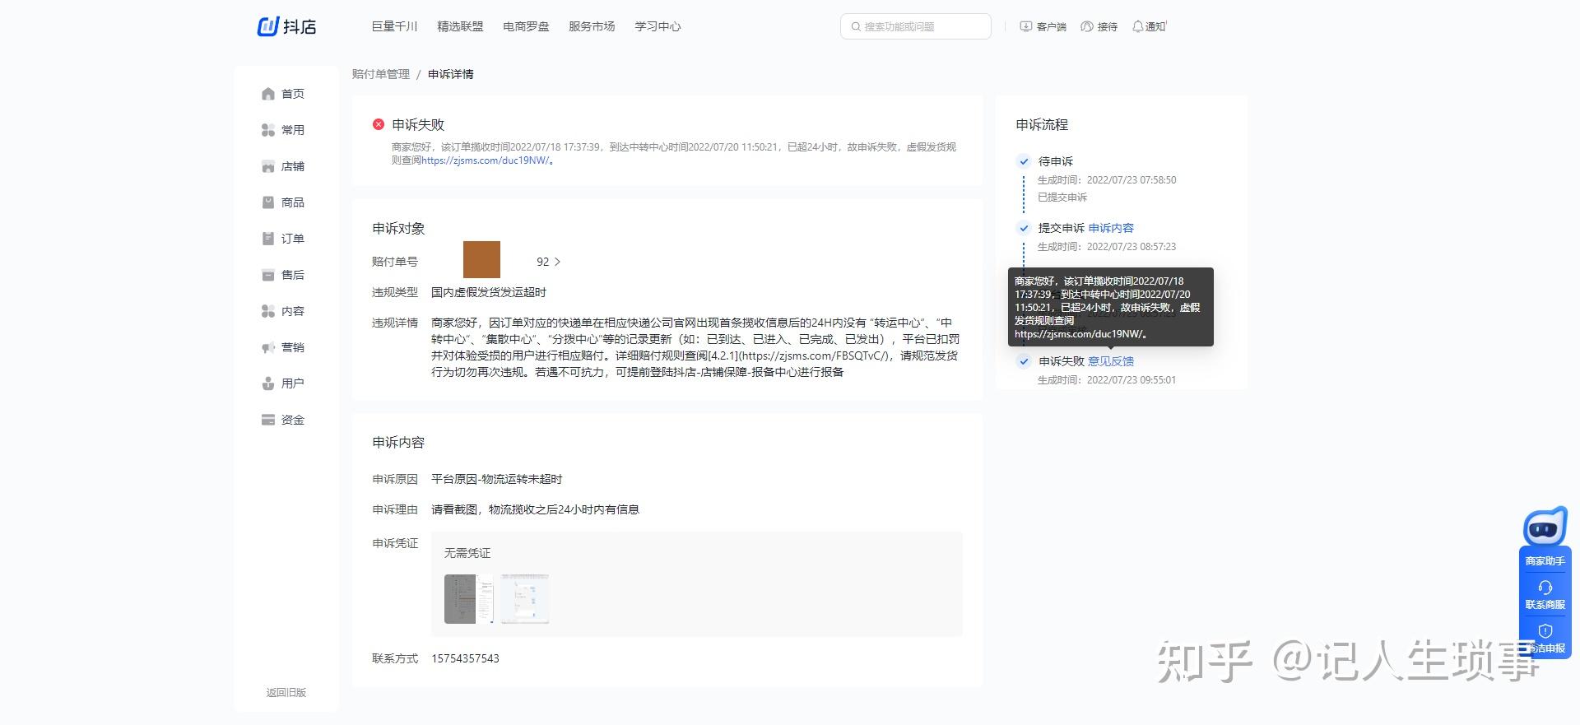Click the 待申诉 step check icon
The width and height of the screenshot is (1580, 725).
click(1024, 161)
